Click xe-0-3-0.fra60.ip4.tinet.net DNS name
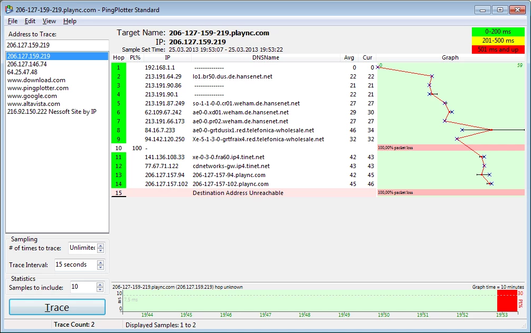The height and width of the screenshot is (333, 531). [228, 157]
